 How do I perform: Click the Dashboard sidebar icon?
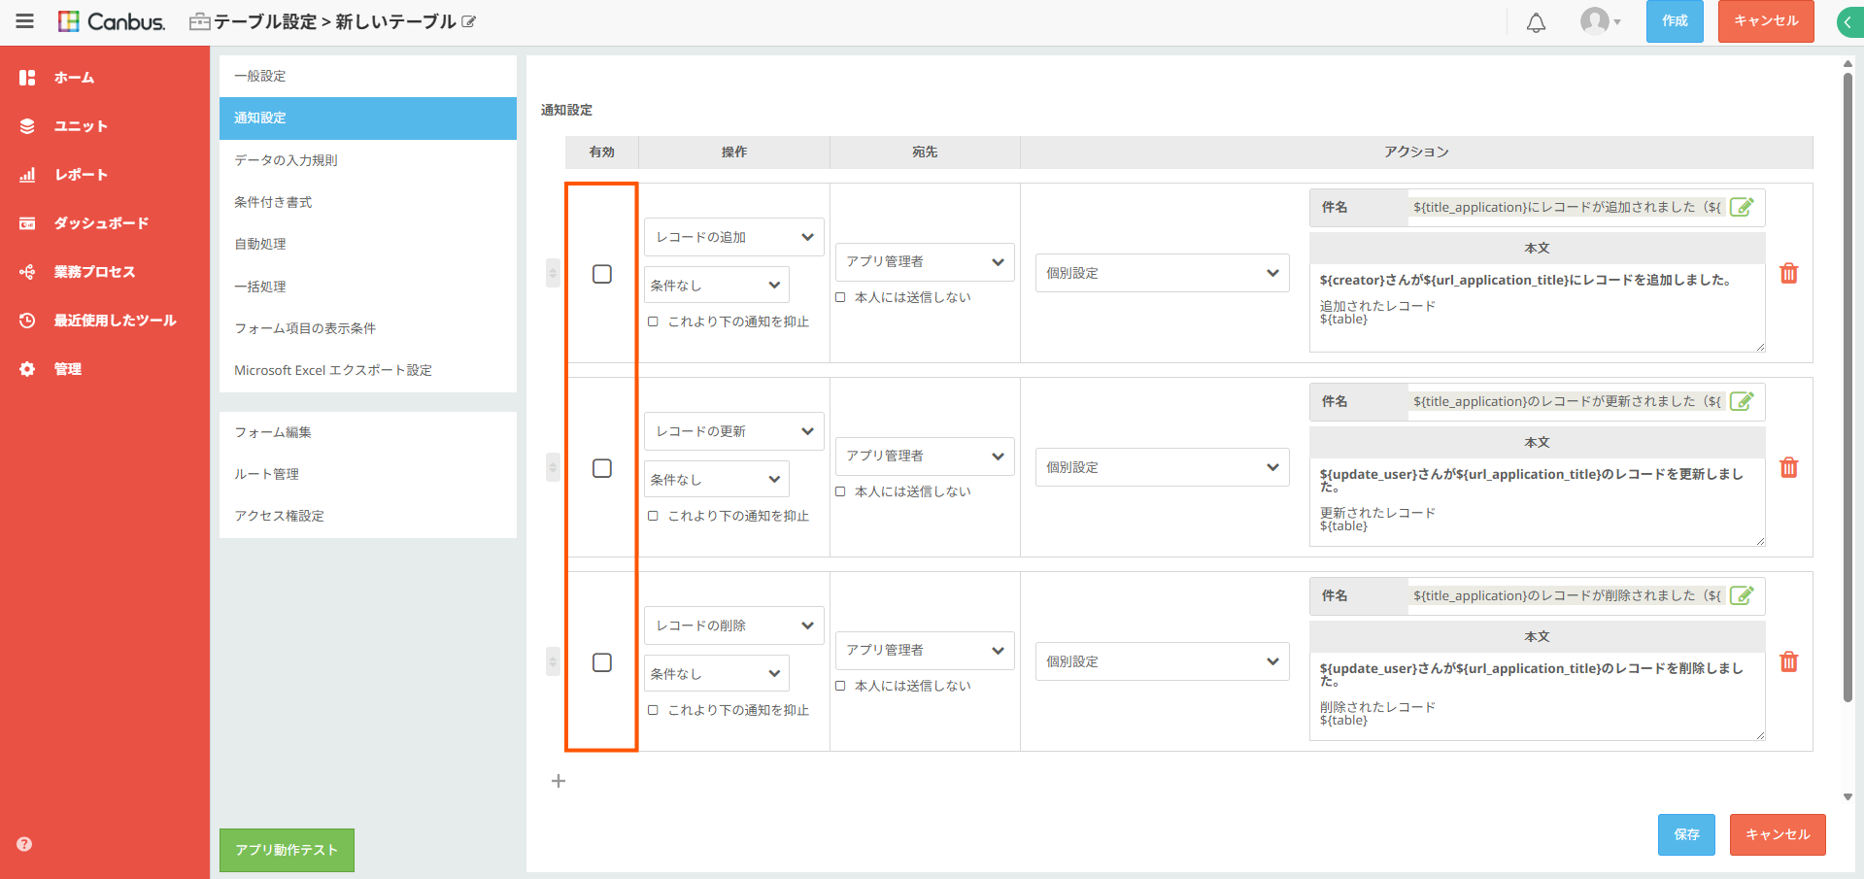pyautogui.click(x=27, y=223)
